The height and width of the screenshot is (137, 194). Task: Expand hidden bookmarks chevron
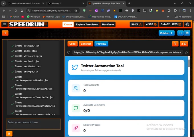click(168, 17)
